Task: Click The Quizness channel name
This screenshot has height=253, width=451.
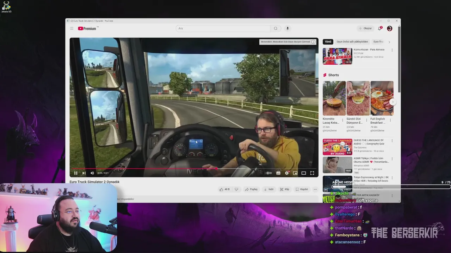Action: coord(360,148)
